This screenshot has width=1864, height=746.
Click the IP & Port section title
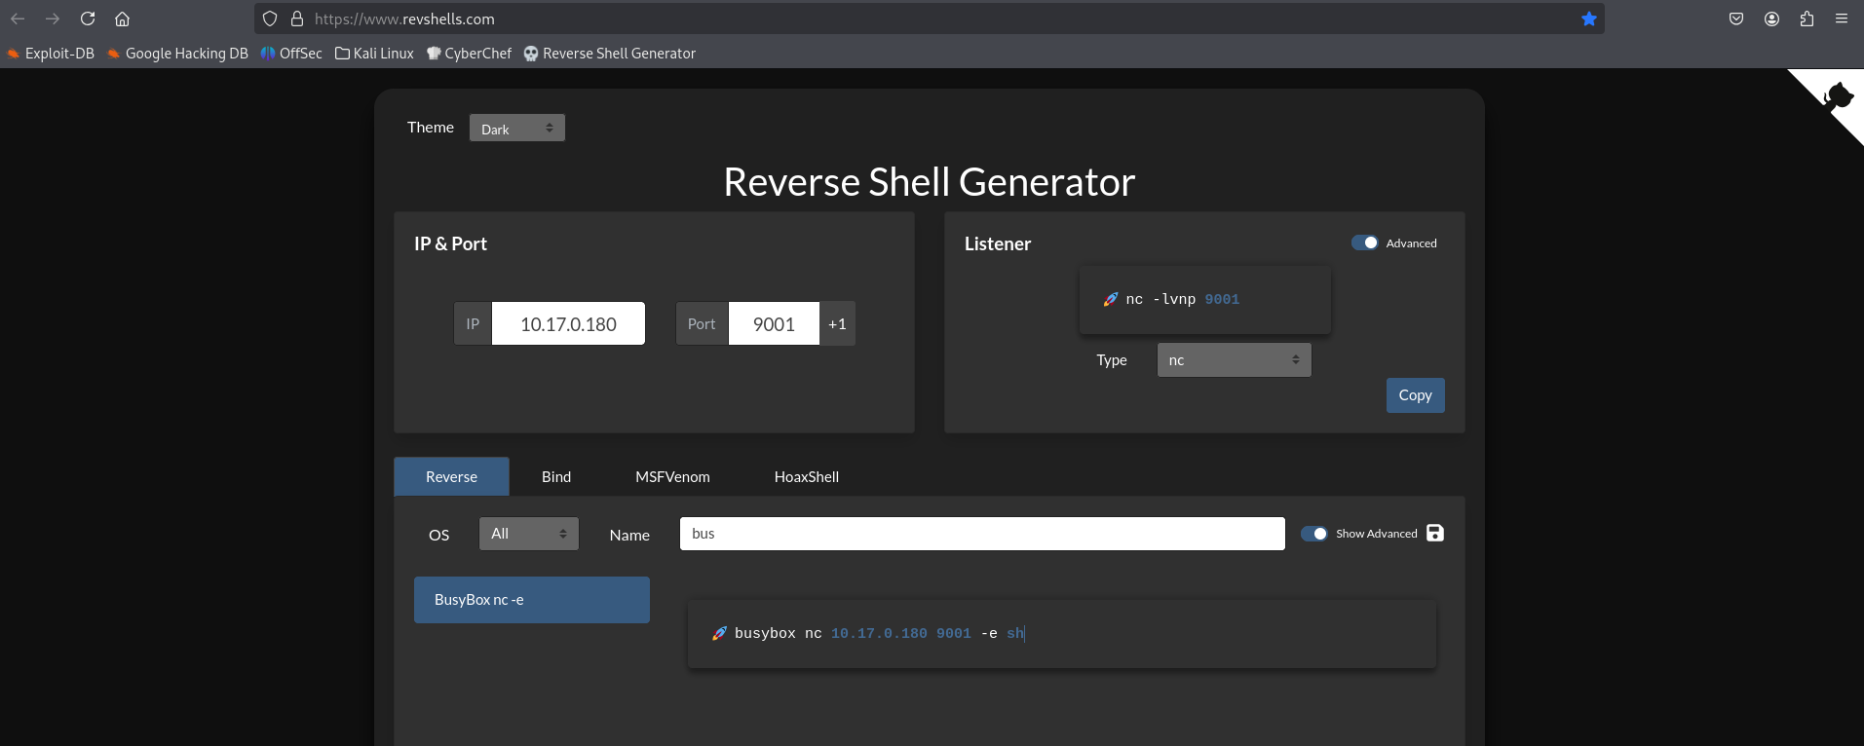[450, 243]
